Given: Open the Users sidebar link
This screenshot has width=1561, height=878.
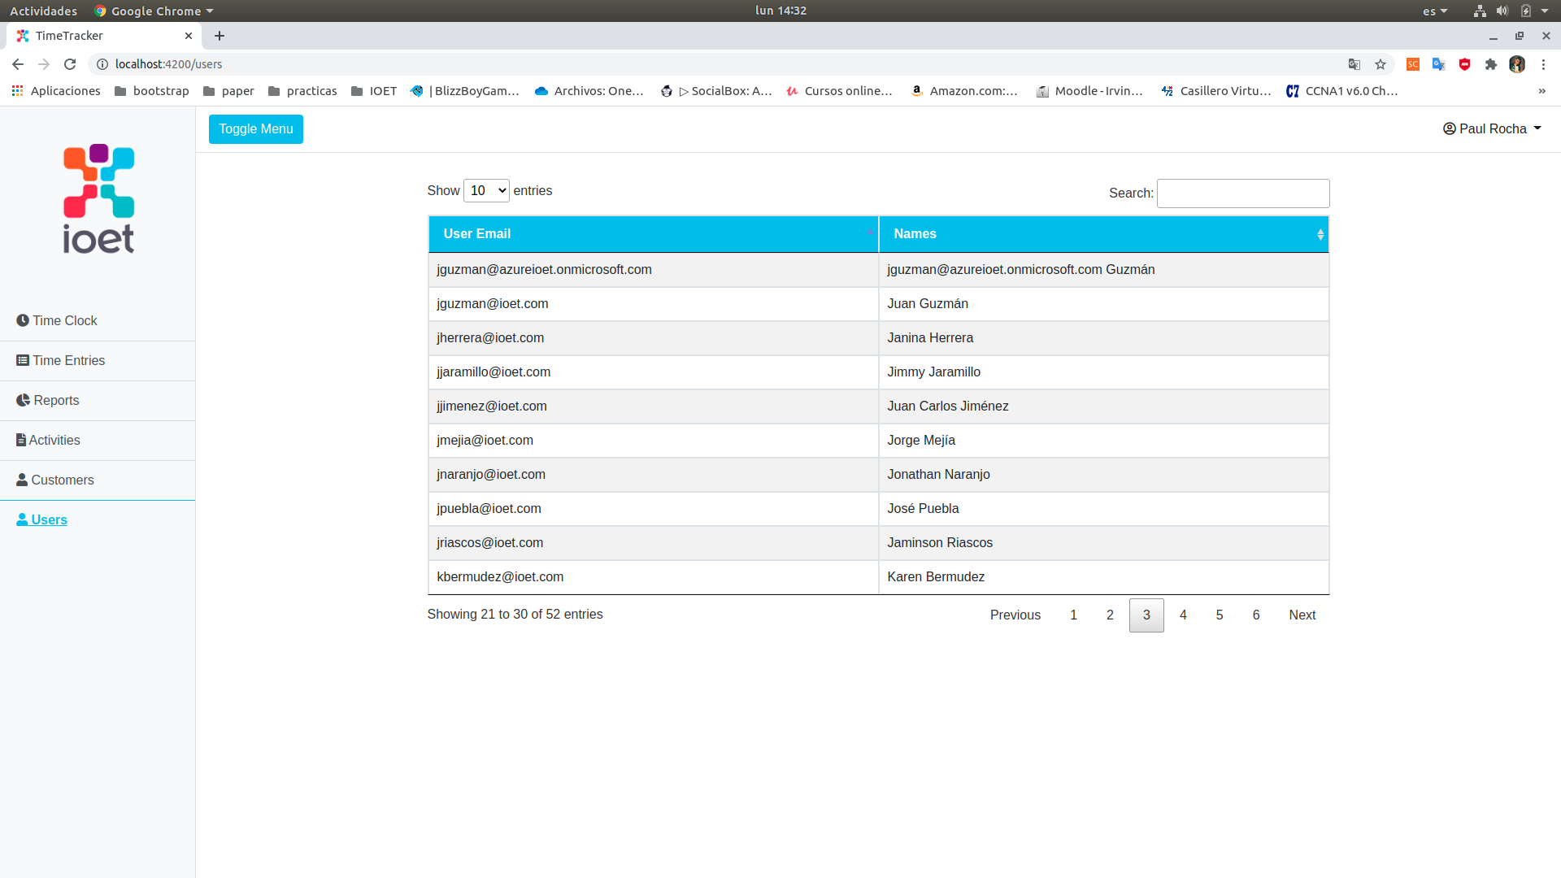Looking at the screenshot, I should pos(49,519).
